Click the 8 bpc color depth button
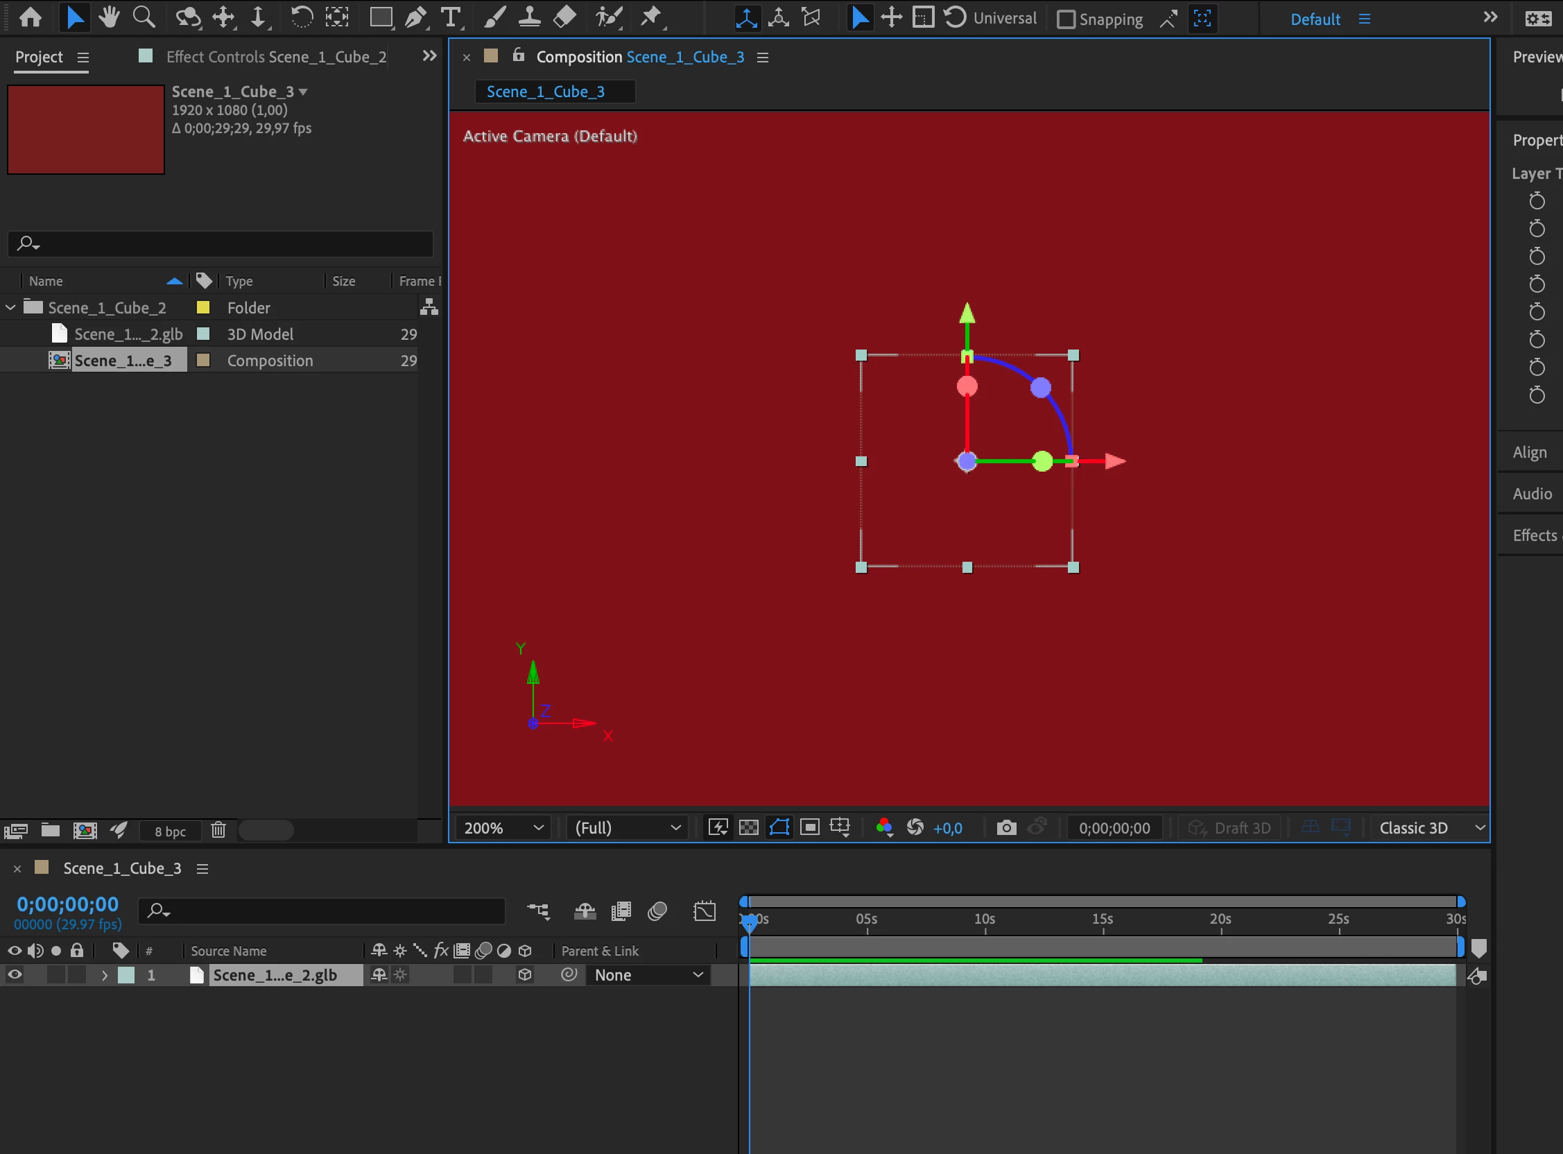Image resolution: width=1563 pixels, height=1154 pixels. 170,831
